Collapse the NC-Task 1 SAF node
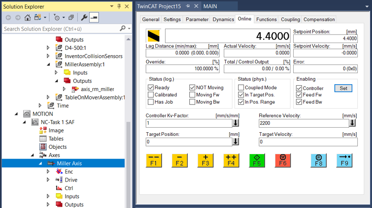 (x=24, y=122)
